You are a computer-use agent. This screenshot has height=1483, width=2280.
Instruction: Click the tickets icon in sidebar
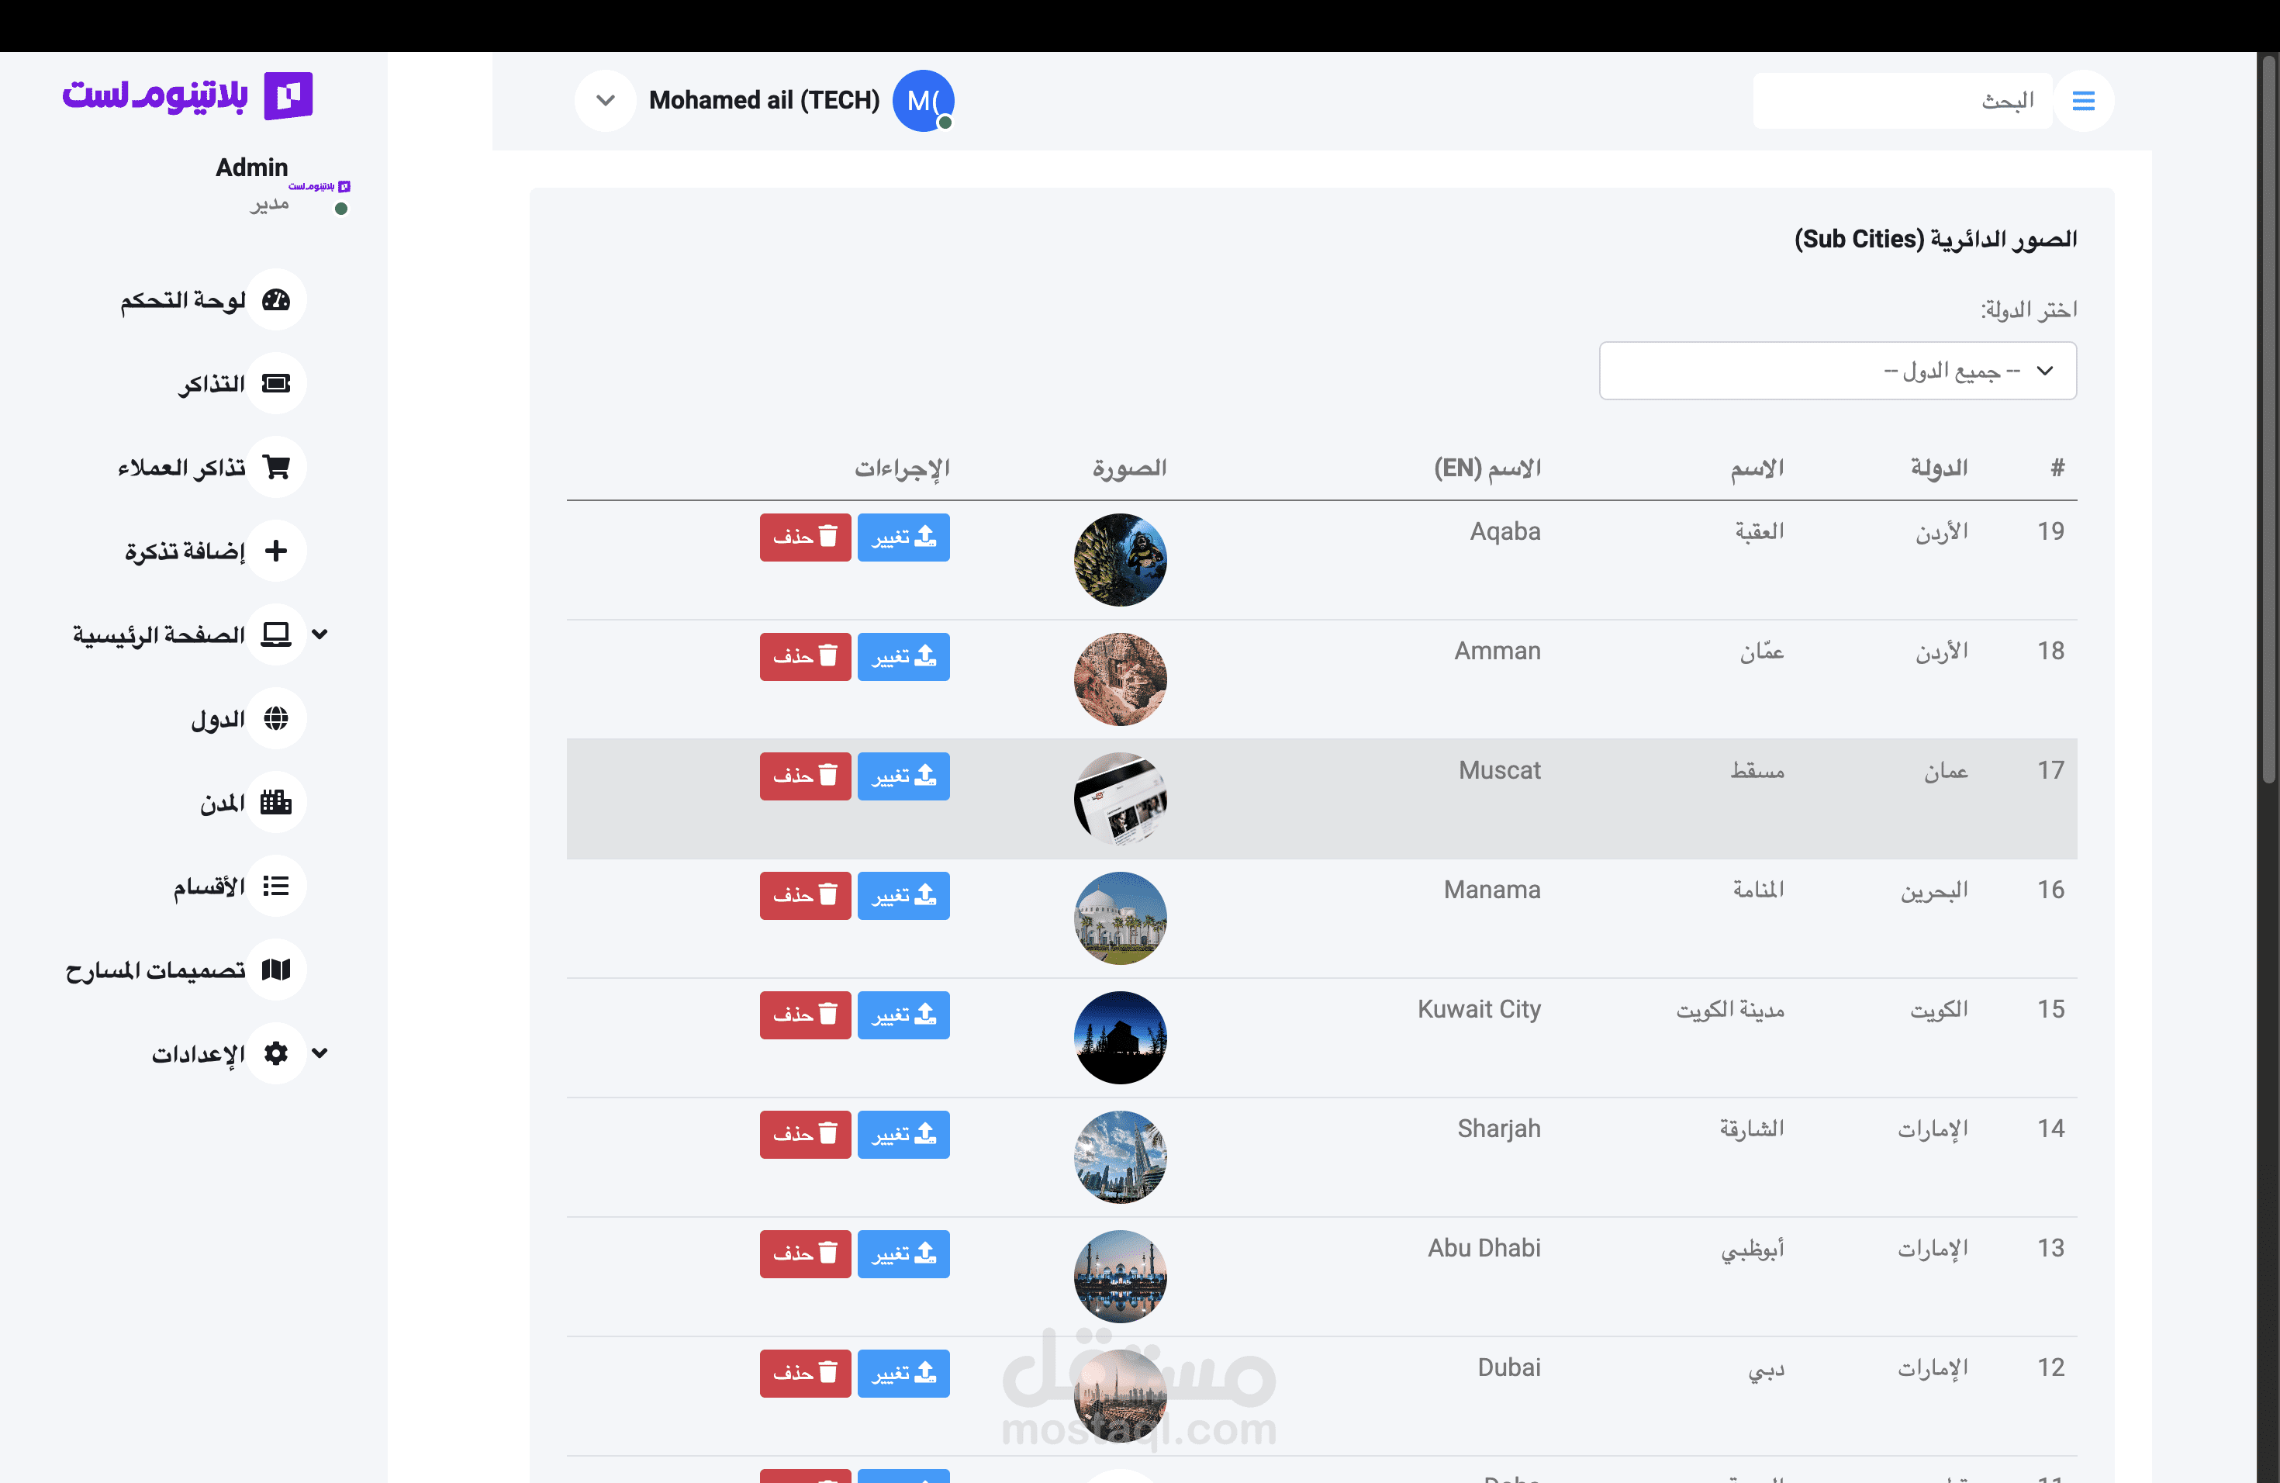click(276, 383)
